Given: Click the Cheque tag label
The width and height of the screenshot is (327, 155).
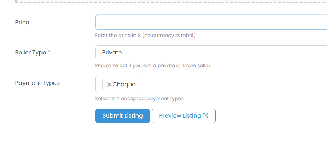Looking at the screenshot, I should point(124,85).
